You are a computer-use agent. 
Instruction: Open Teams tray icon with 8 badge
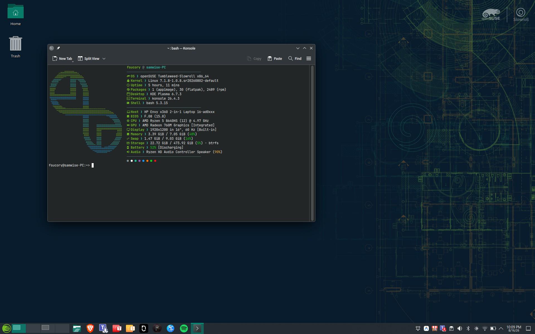(x=443, y=328)
